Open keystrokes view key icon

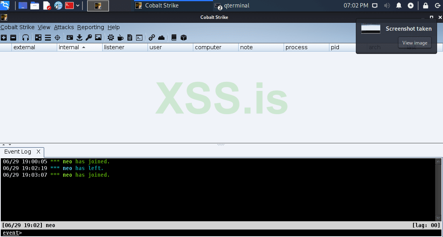pos(89,37)
